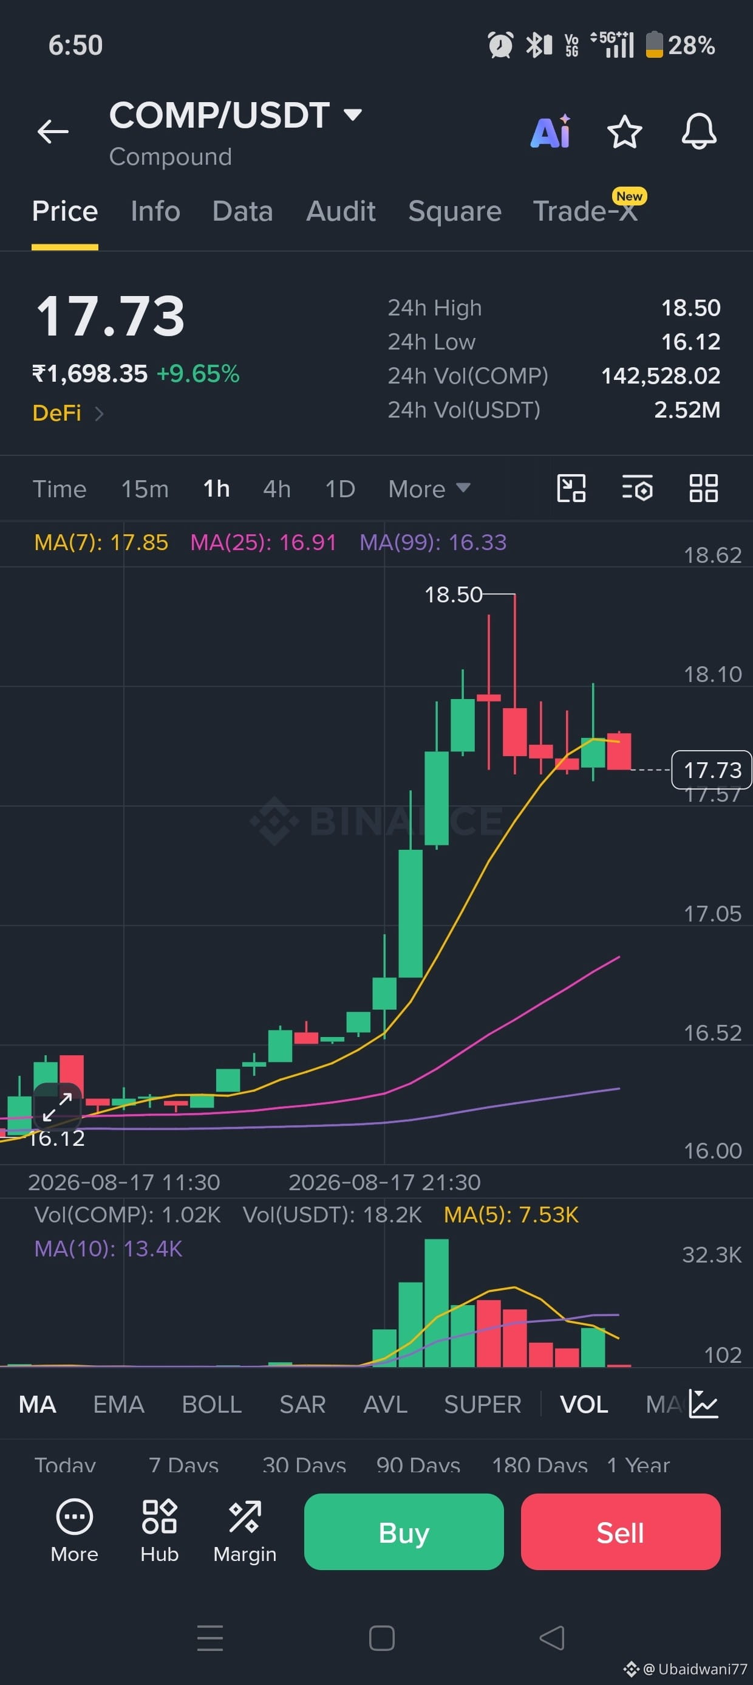Click the red Sell button
The image size is (753, 1685).
coord(620,1531)
